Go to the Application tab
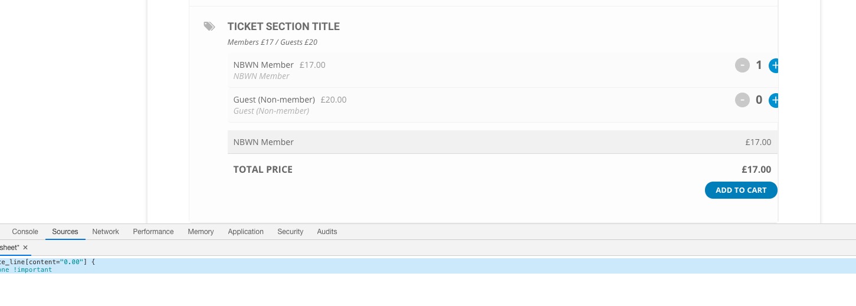 245,232
